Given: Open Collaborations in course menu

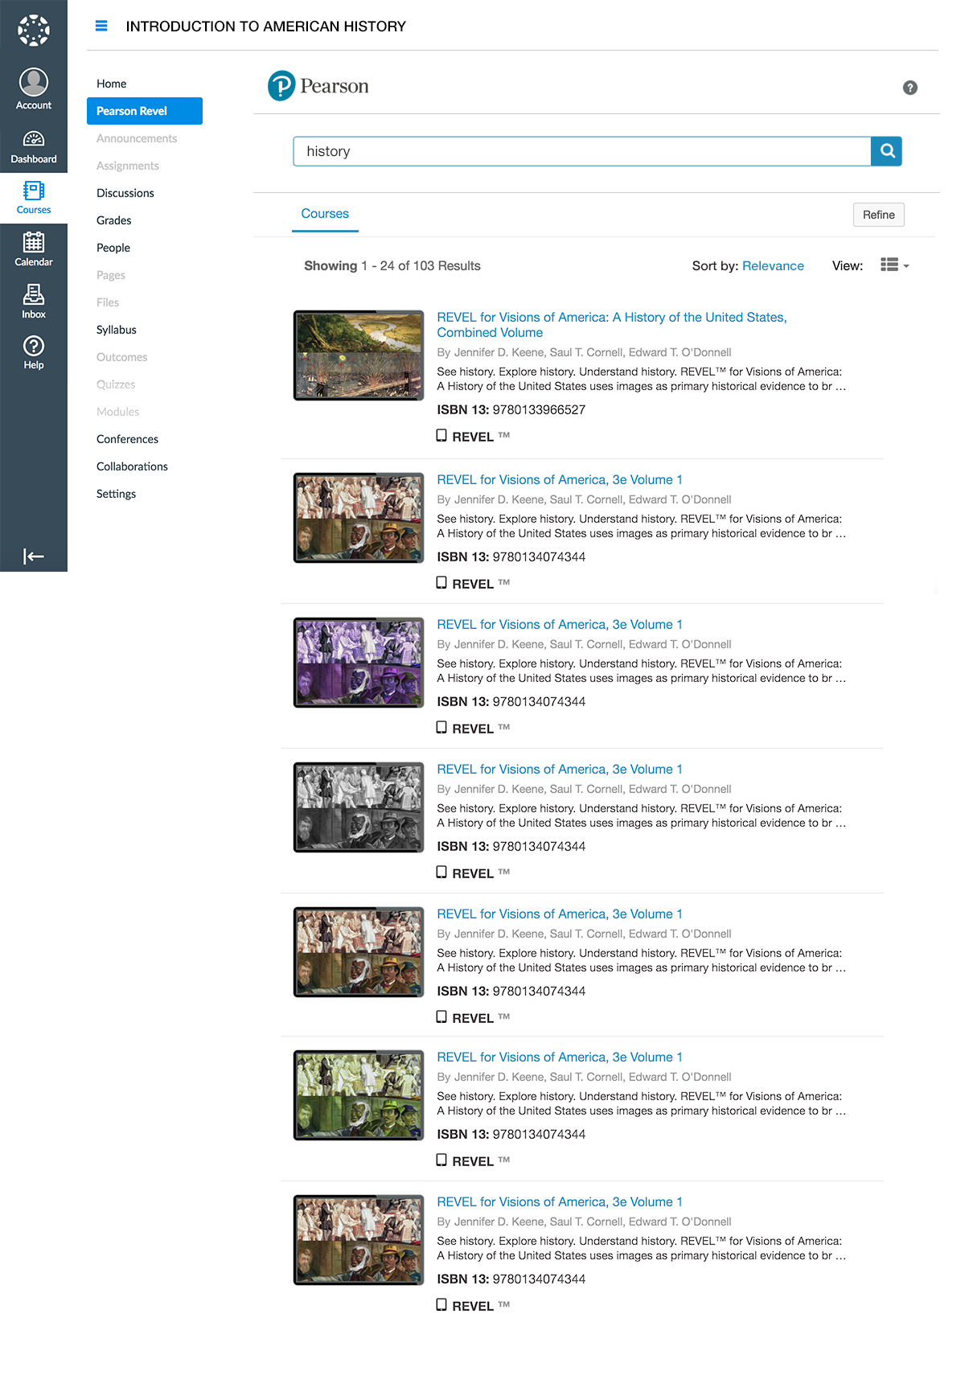Looking at the screenshot, I should tap(133, 466).
